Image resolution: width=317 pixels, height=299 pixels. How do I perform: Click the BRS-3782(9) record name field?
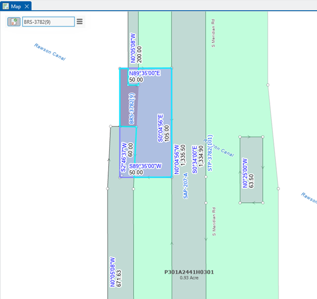[x=48, y=22]
